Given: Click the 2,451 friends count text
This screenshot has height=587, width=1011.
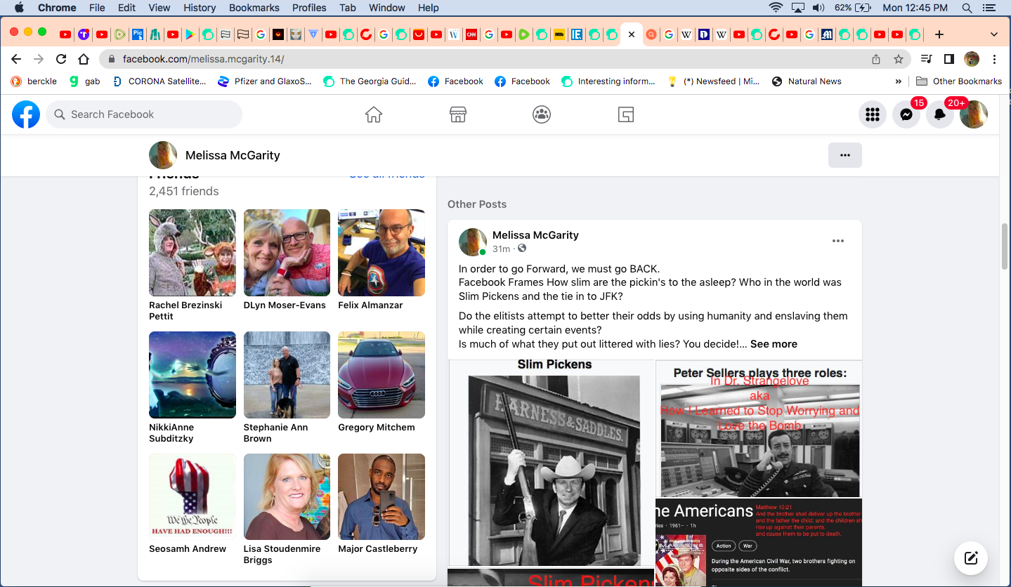Looking at the screenshot, I should coord(184,191).
